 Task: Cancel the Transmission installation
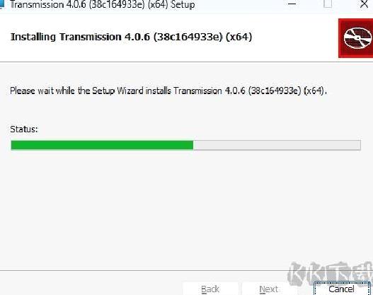[x=342, y=289]
